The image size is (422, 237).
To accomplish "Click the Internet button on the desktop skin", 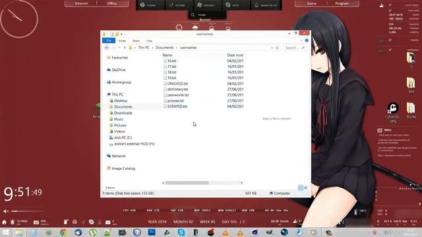I will coord(81,3).
